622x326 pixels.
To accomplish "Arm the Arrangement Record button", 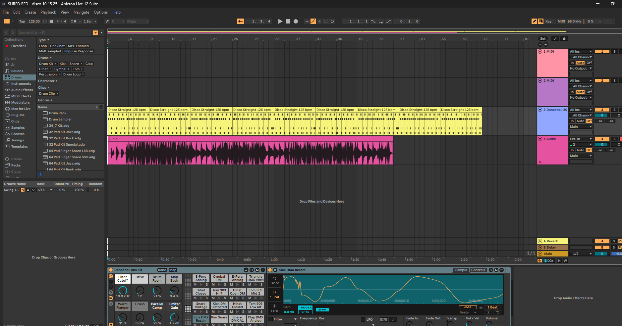I will [296, 22].
